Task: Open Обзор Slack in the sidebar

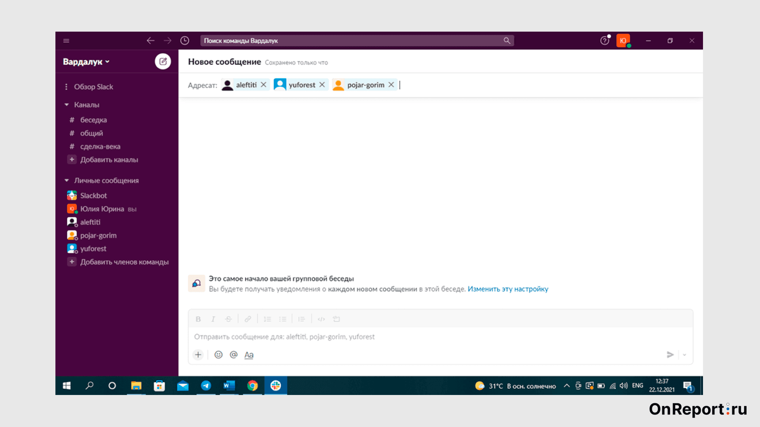Action: [x=93, y=87]
